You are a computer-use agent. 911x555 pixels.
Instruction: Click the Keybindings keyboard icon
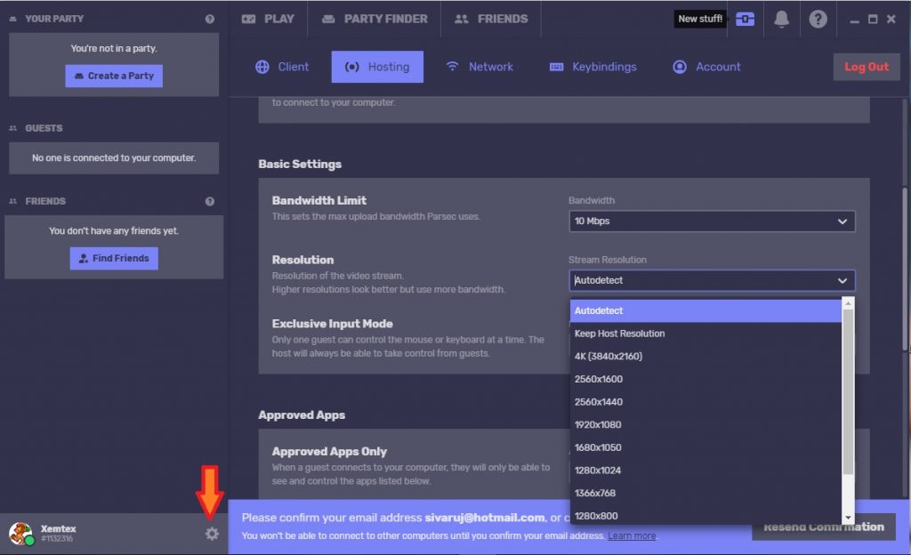click(x=556, y=67)
